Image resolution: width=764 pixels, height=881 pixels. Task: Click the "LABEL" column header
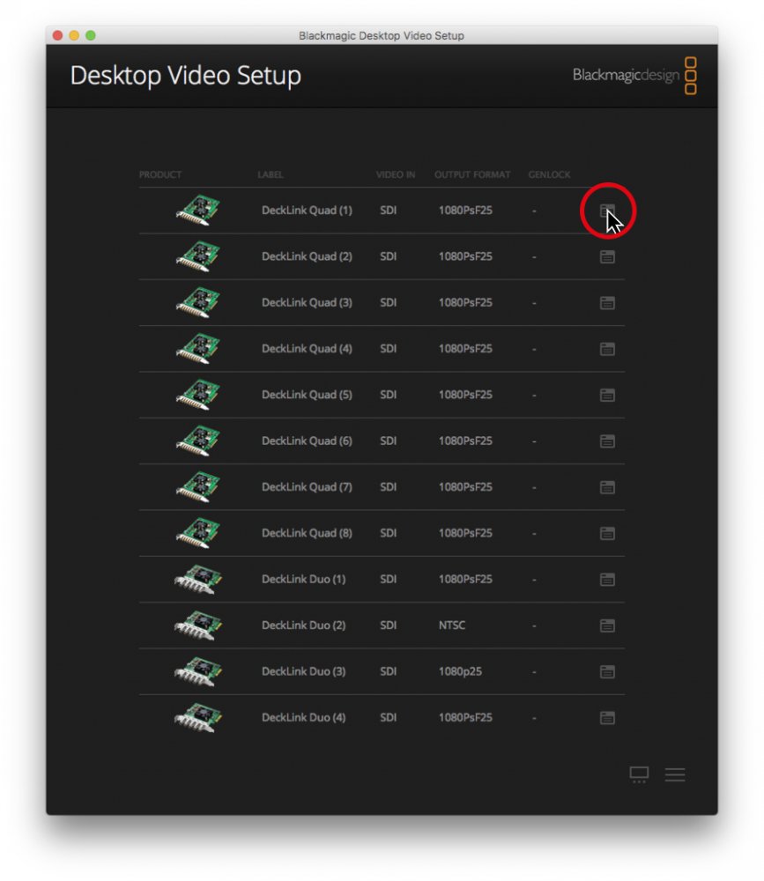(x=271, y=174)
